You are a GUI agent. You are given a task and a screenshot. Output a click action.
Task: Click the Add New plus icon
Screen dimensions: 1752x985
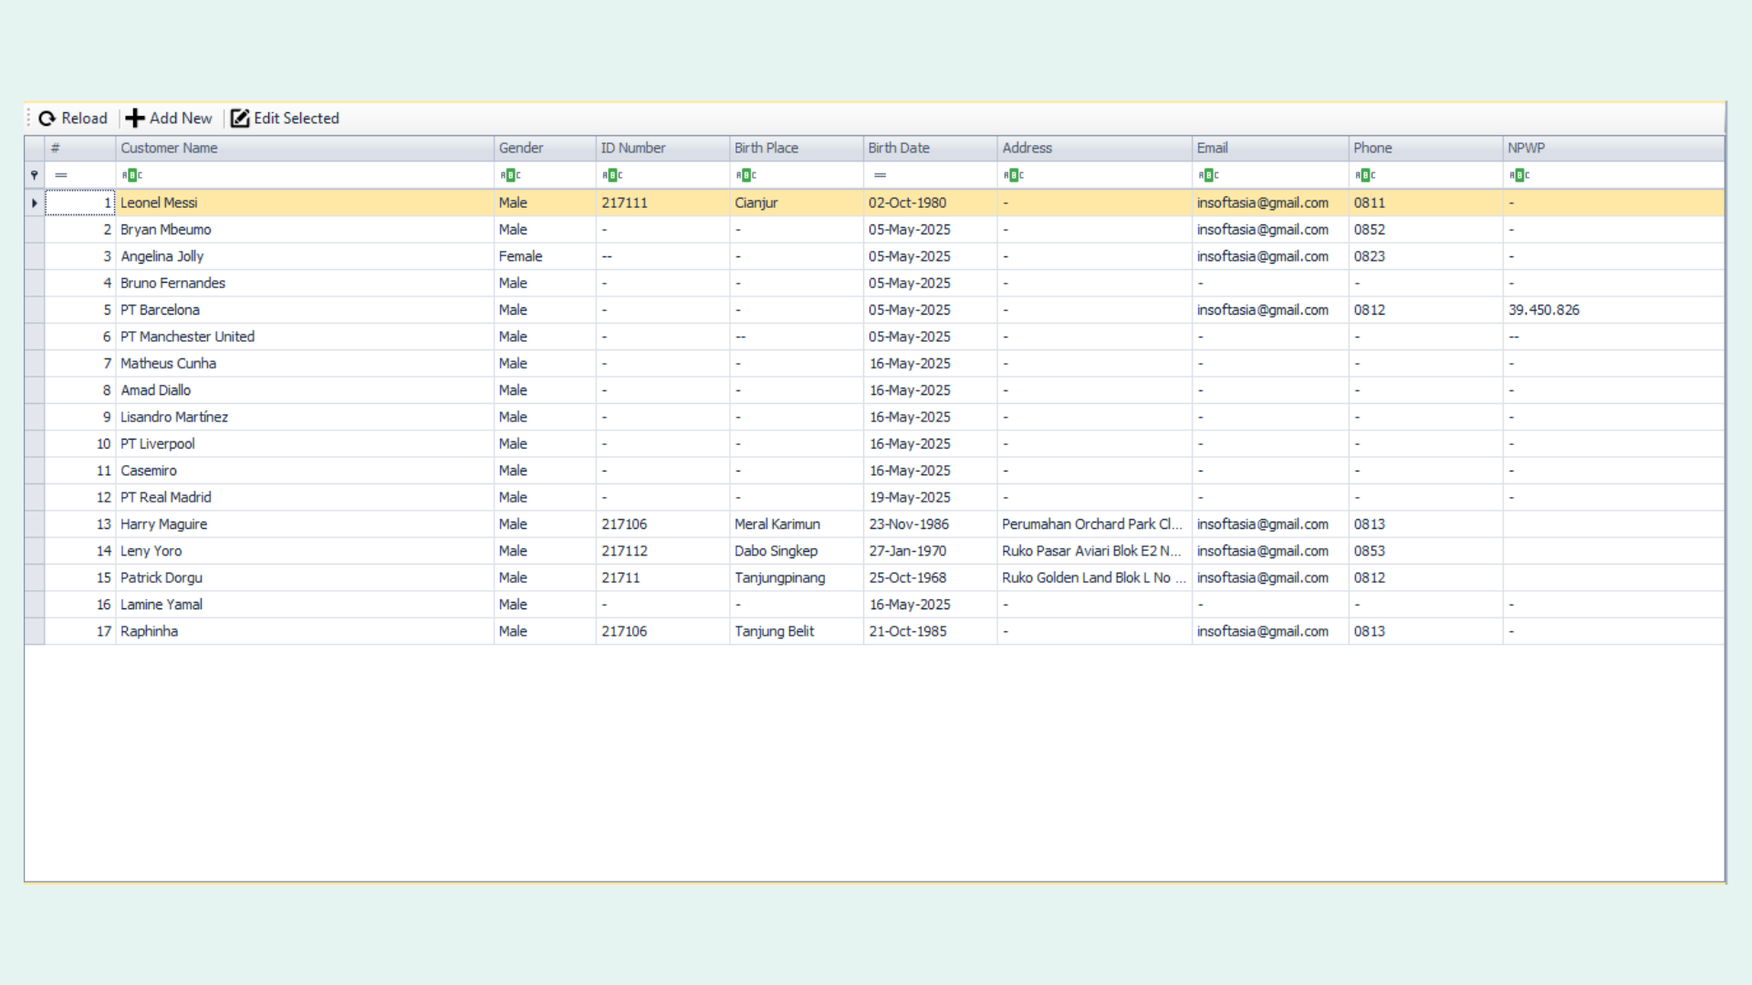coord(135,119)
